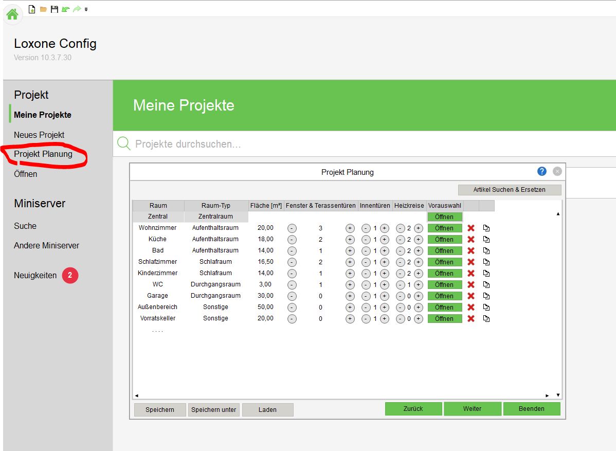Increase Garage Fenster count with plus
Image resolution: width=616 pixels, height=451 pixels.
[350, 296]
